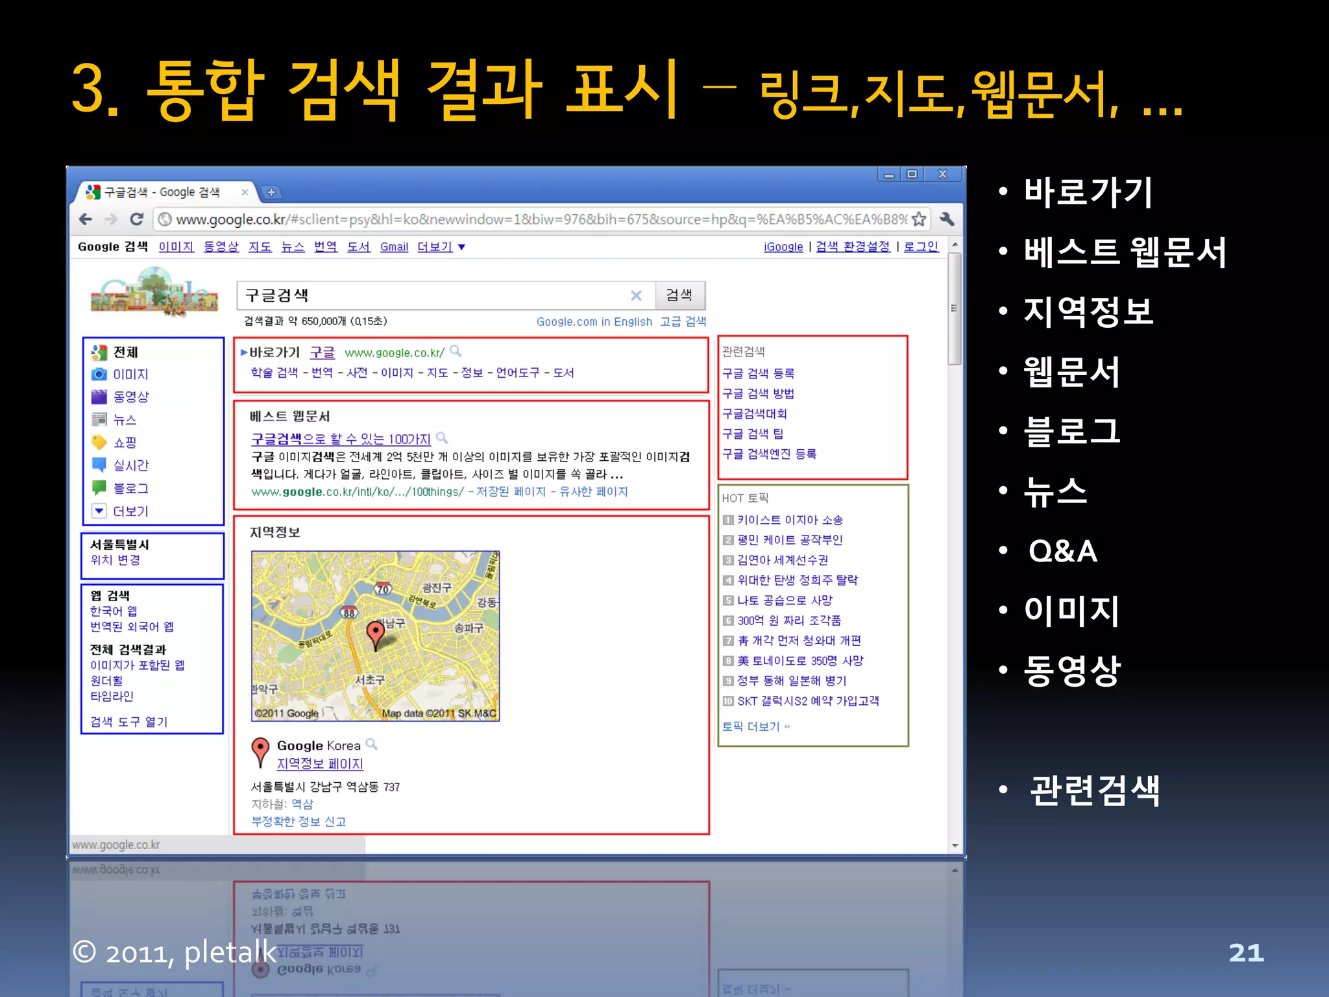Viewport: 1329px width, 997px height.
Task: Open related search 구글검색대회
Action: [x=755, y=414]
